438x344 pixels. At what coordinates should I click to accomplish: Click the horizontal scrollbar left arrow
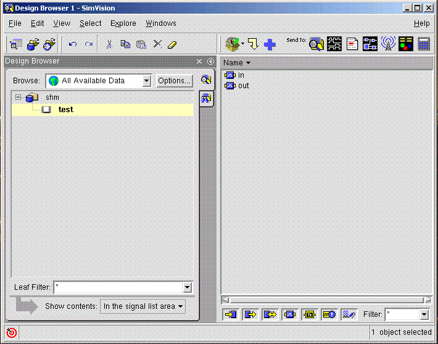click(x=225, y=300)
